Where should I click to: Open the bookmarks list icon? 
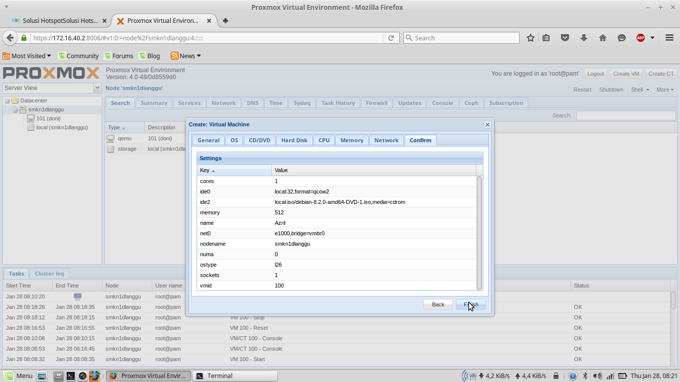[546, 38]
